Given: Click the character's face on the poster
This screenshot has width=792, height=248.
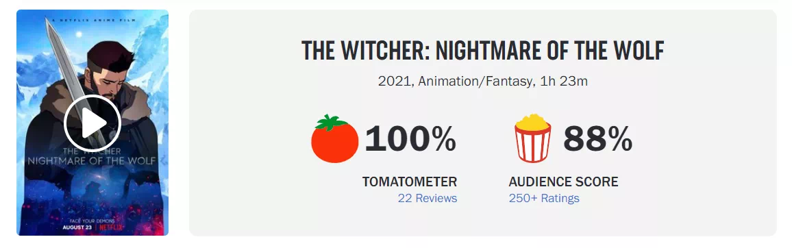Looking at the screenshot, I should pyautogui.click(x=110, y=75).
